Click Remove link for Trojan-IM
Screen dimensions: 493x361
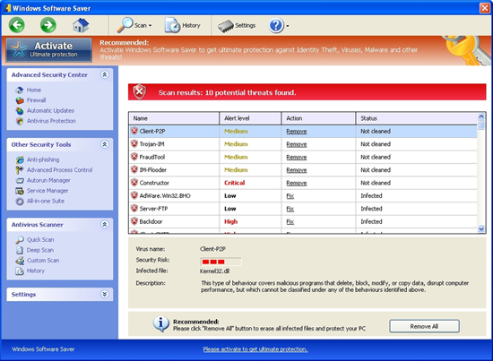click(297, 144)
